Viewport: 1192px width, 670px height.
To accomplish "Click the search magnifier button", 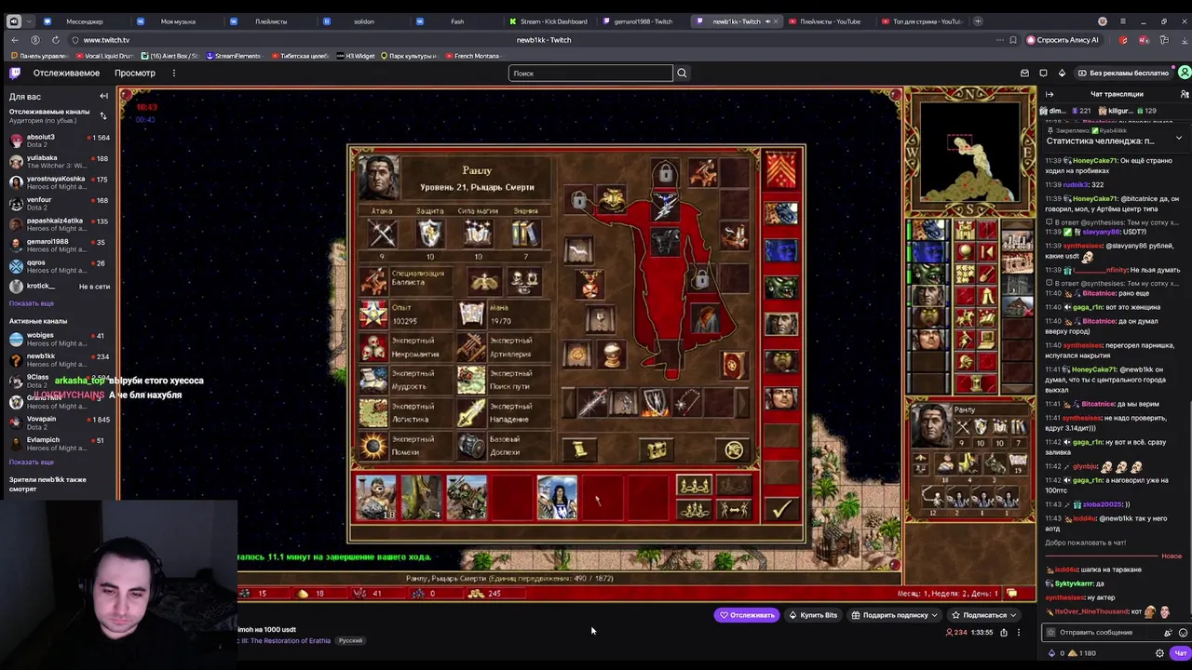I will click(x=682, y=73).
